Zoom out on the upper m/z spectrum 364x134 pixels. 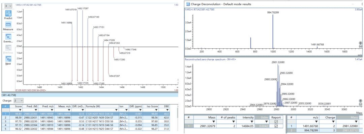[361, 47]
